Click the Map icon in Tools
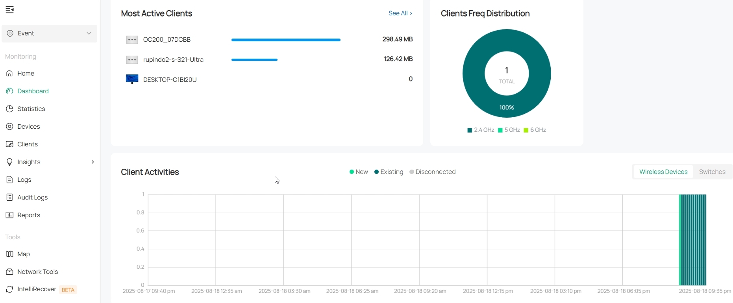 [9, 254]
